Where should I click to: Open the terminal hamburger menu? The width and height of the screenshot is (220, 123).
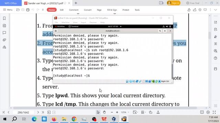[x=165, y=31]
